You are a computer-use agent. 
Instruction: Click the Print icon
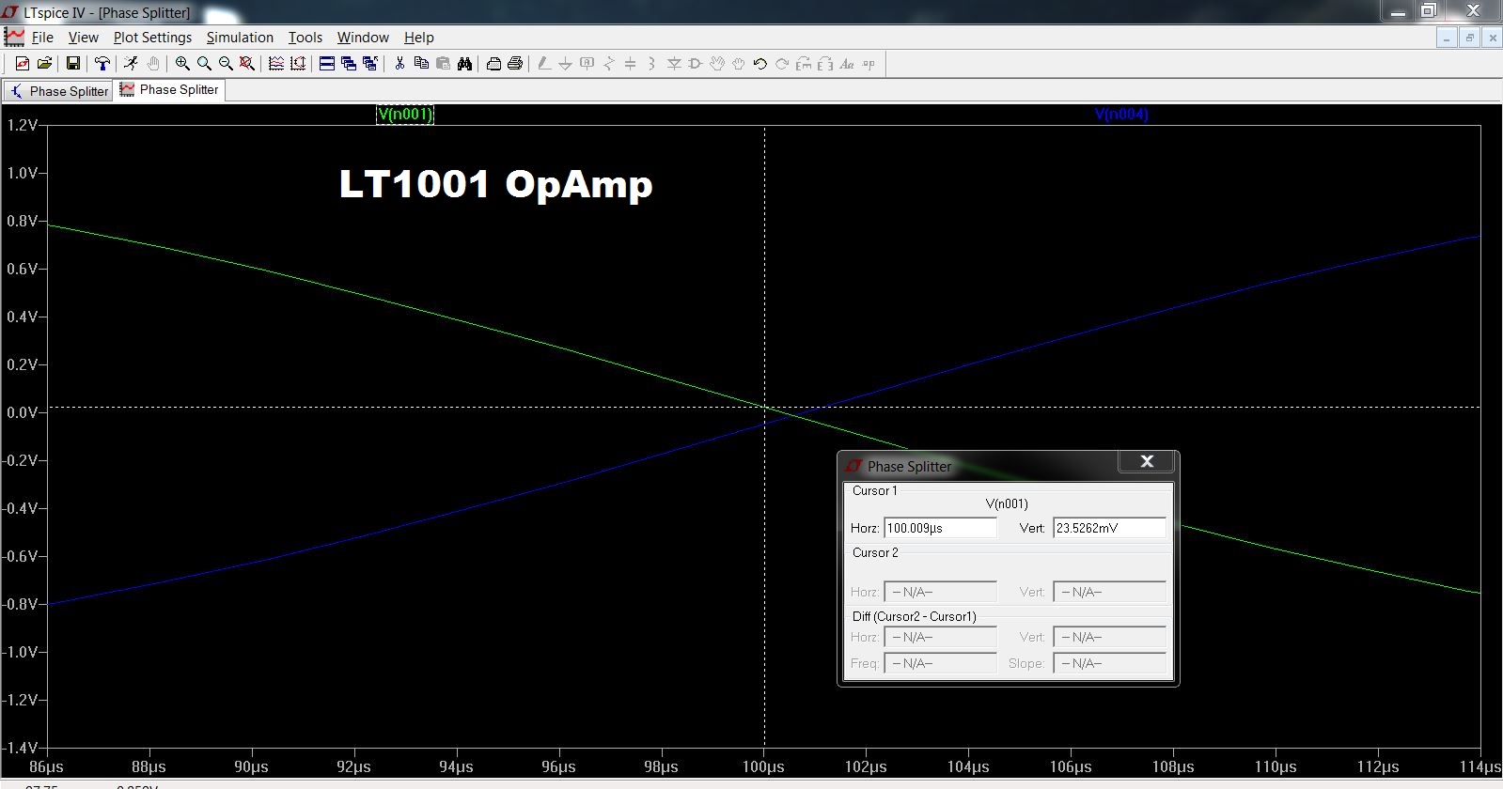pos(515,64)
